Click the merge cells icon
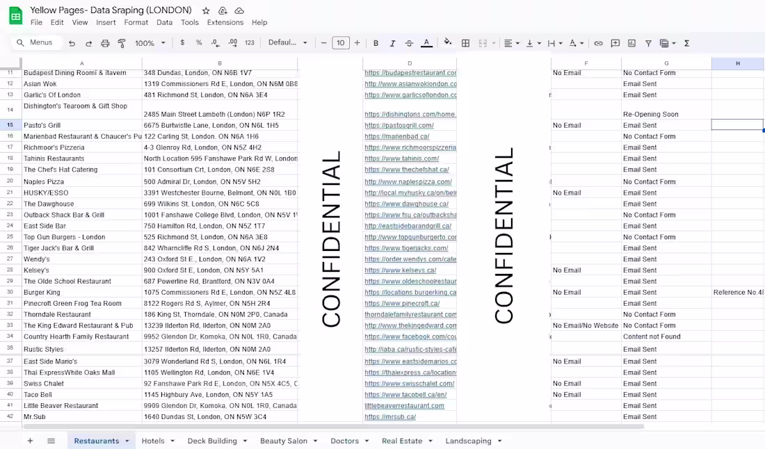 coord(483,43)
